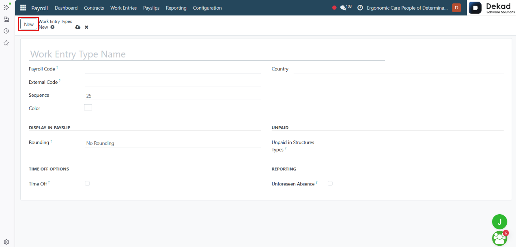Click the star favorites icon in sidebar
516x247 pixels.
coord(6,43)
